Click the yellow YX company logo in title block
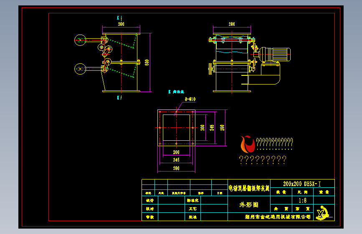Viewport: 362px width, 234px height. pos(323,213)
